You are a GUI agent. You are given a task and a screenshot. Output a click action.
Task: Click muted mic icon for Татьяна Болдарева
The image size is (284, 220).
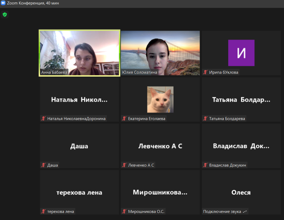205,119
